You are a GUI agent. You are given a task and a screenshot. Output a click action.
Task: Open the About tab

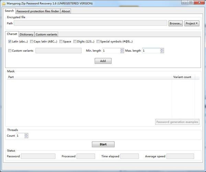pyautogui.click(x=66, y=11)
